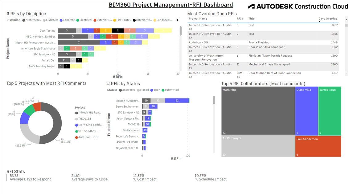
Task: Click the Title column header
Action: coord(252,19)
